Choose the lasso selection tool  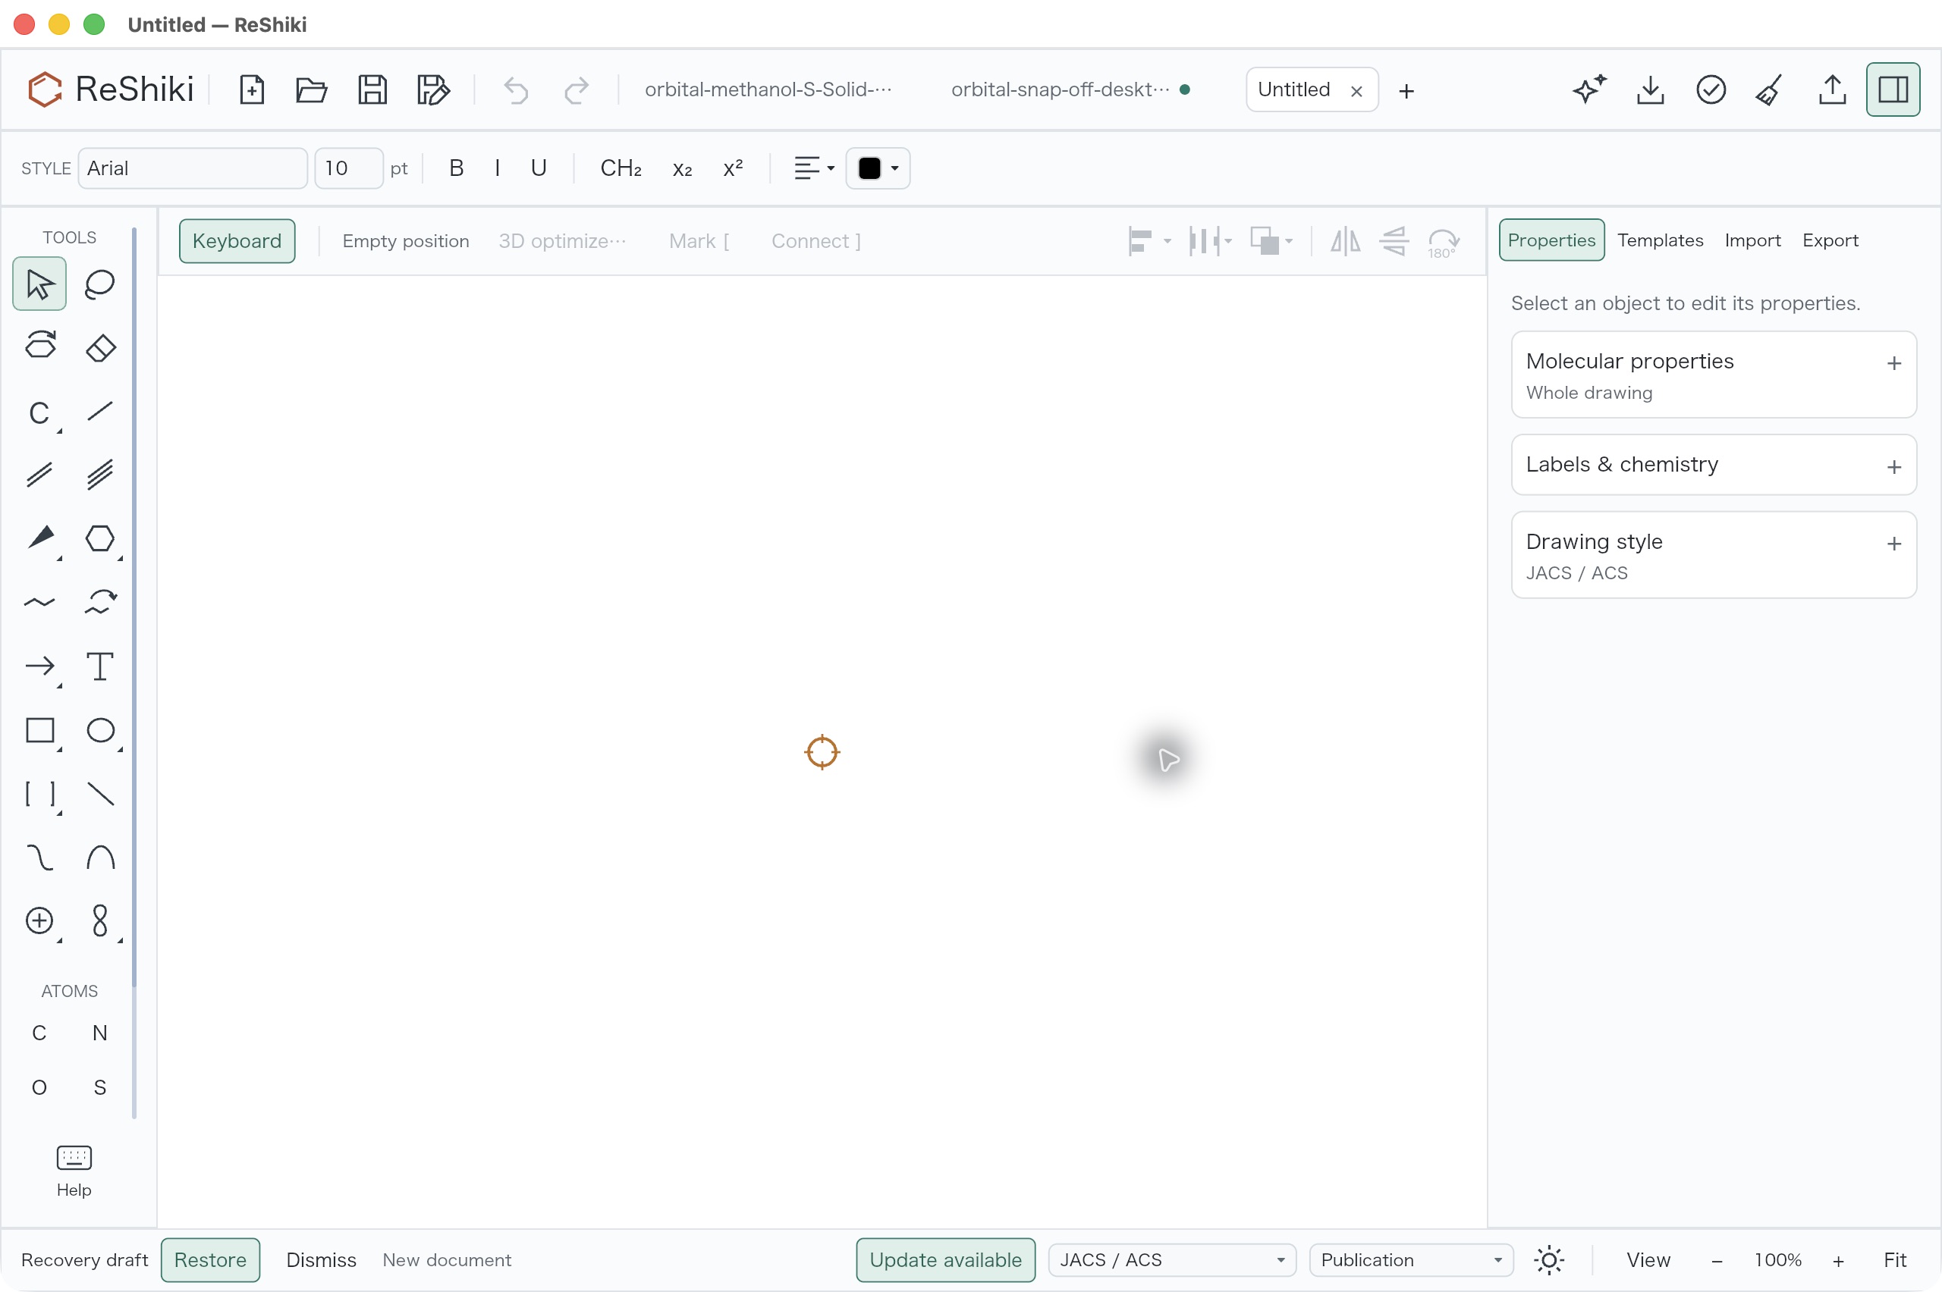pyautogui.click(x=99, y=284)
